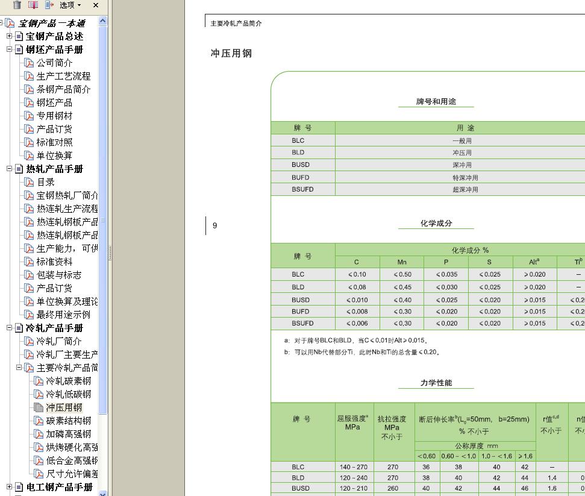The image size is (585, 496).
Task: Click the PDF icon beside 单位换算
Action: [x=29, y=155]
